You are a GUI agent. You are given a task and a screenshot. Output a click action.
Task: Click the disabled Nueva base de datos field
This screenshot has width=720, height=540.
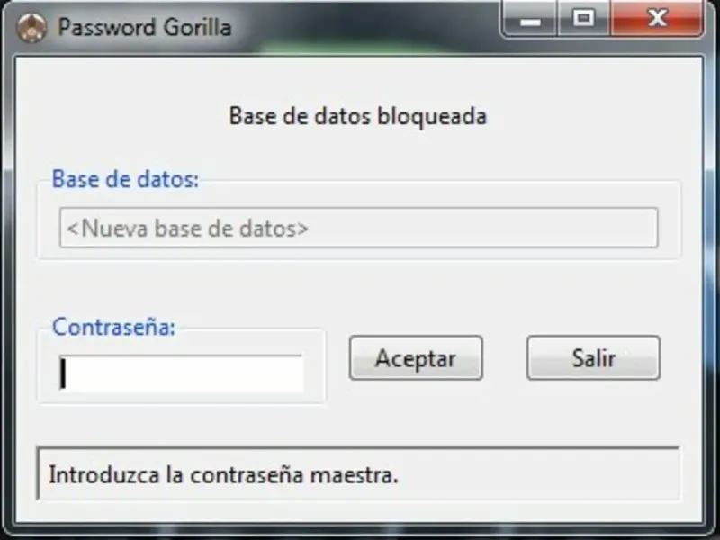pos(358,228)
